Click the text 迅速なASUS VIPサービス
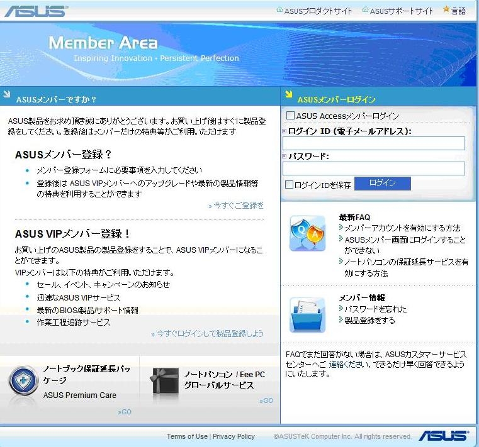This screenshot has width=479, height=447. tap(79, 297)
